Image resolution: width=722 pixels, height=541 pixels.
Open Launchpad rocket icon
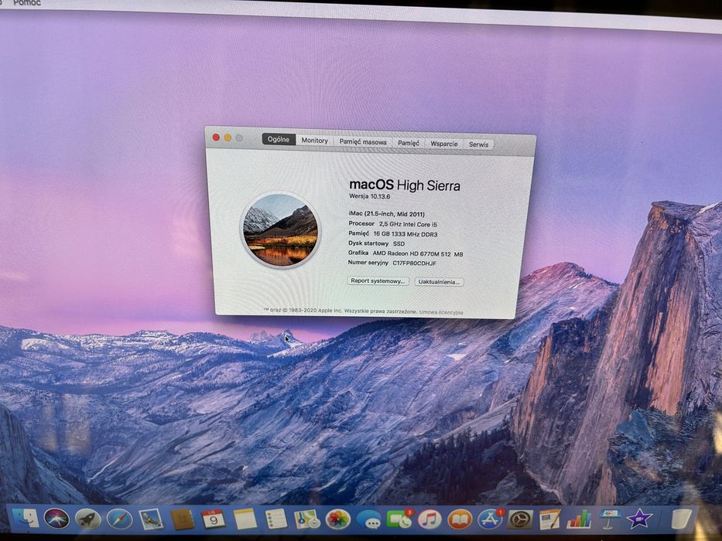click(88, 519)
